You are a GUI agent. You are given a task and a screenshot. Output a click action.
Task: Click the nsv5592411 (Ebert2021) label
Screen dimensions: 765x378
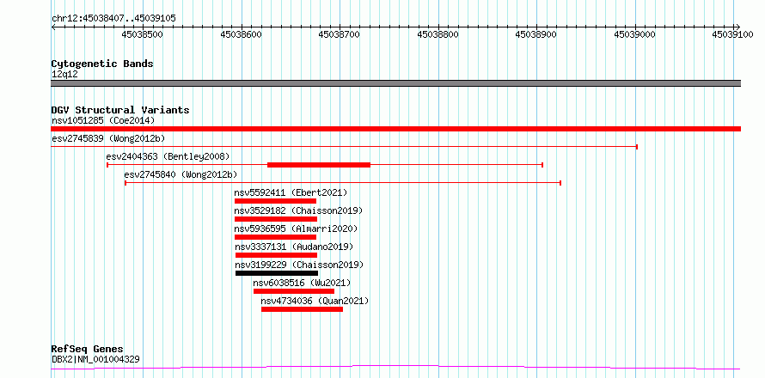[291, 192]
